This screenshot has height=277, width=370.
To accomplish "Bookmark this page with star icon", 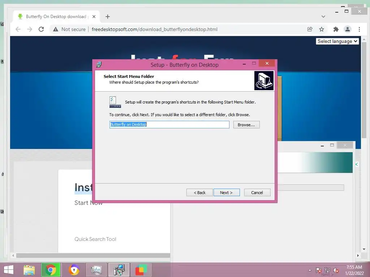I will click(x=321, y=29).
